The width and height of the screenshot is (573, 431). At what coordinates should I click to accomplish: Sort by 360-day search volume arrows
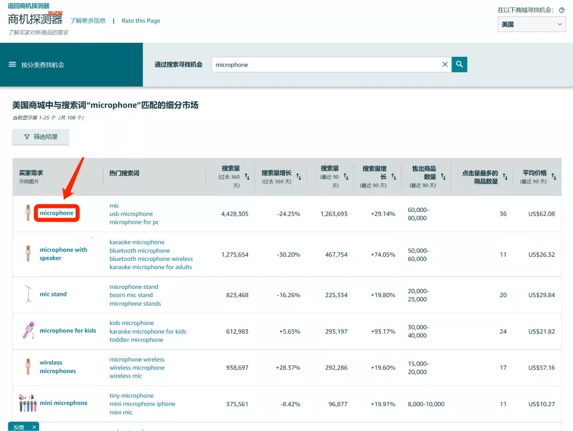pos(247,177)
